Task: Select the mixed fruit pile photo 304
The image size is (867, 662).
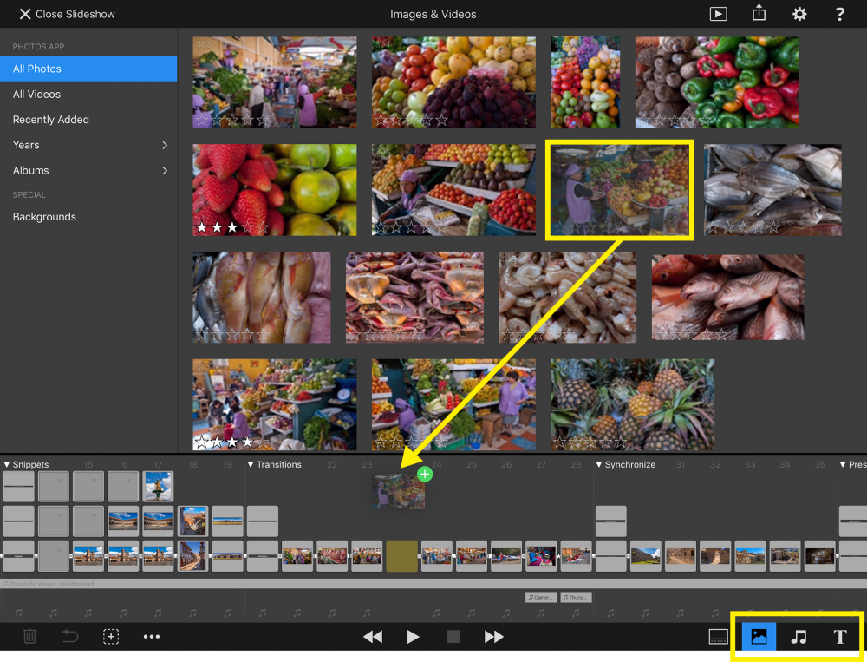Action: (453, 82)
